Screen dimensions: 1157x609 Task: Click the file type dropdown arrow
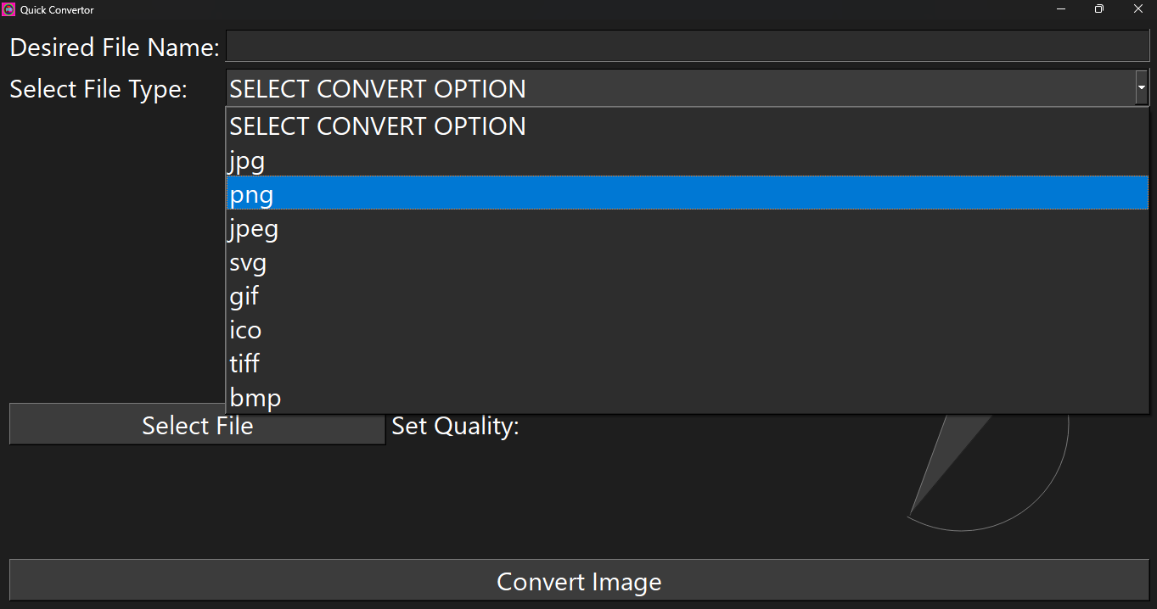(x=1142, y=87)
